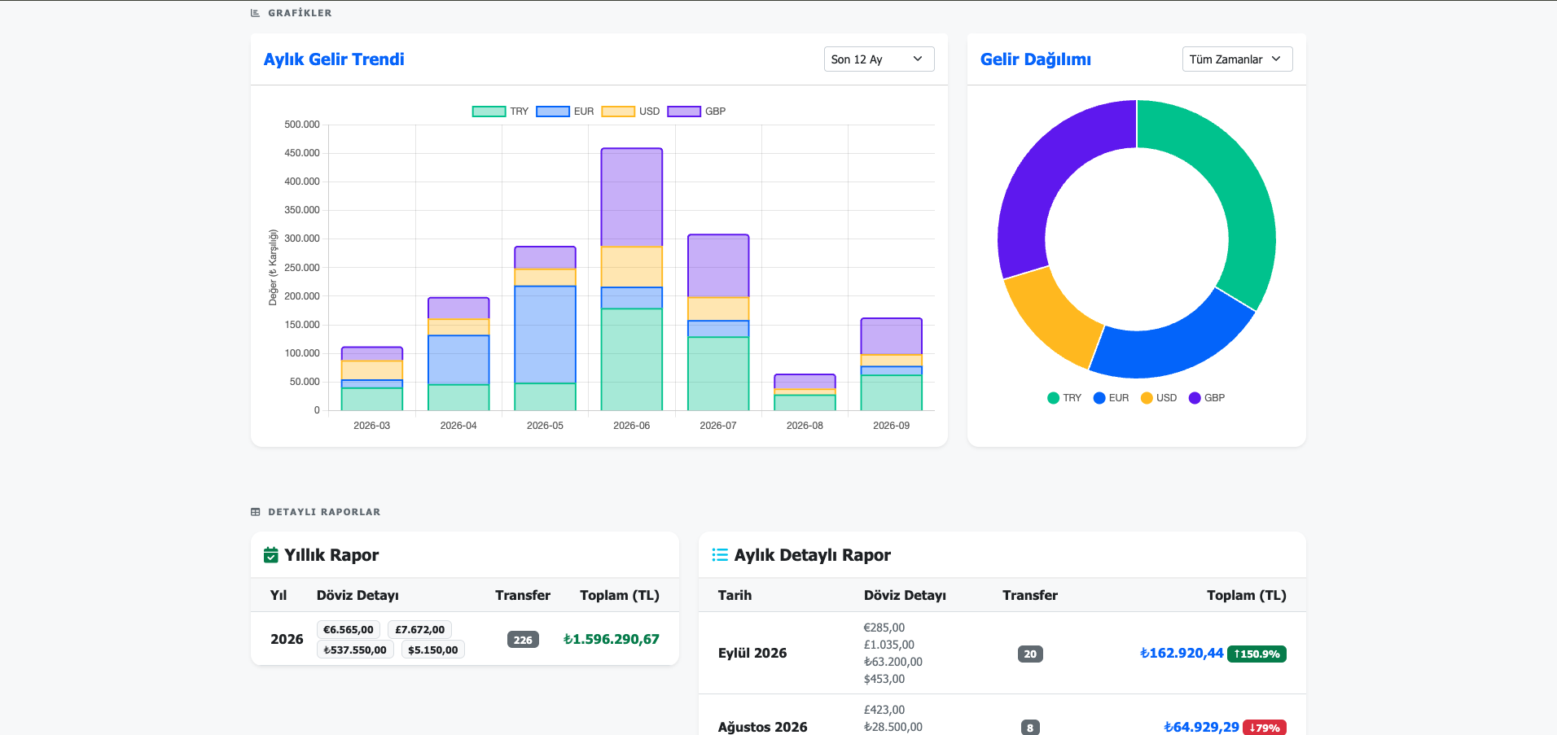This screenshot has height=735, width=1557.
Task: Toggle USD series in bar chart legend
Action: pyautogui.click(x=630, y=112)
